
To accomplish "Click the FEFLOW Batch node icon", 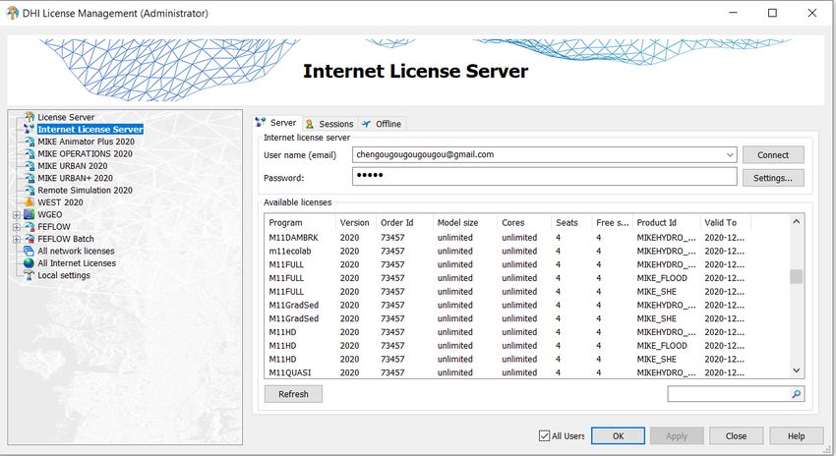I will click(x=30, y=239).
